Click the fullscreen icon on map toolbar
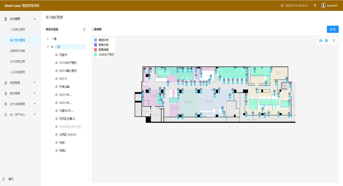343x186 pixels. [x=334, y=41]
